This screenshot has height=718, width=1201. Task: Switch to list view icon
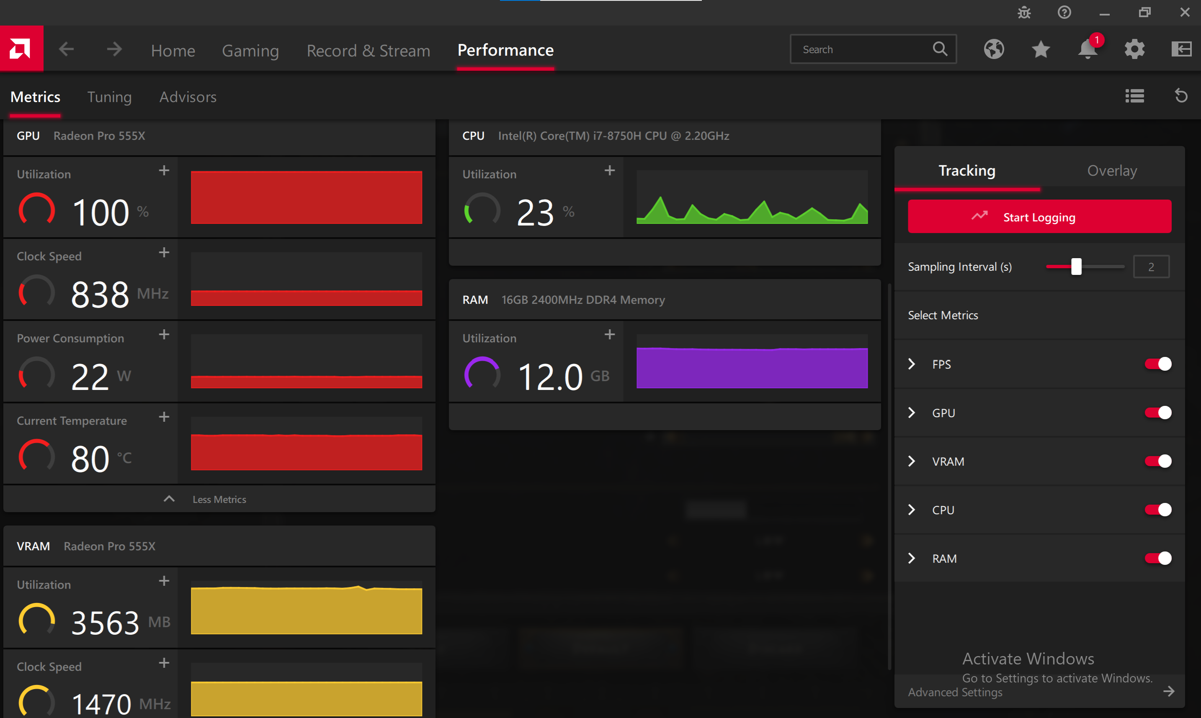click(x=1134, y=96)
